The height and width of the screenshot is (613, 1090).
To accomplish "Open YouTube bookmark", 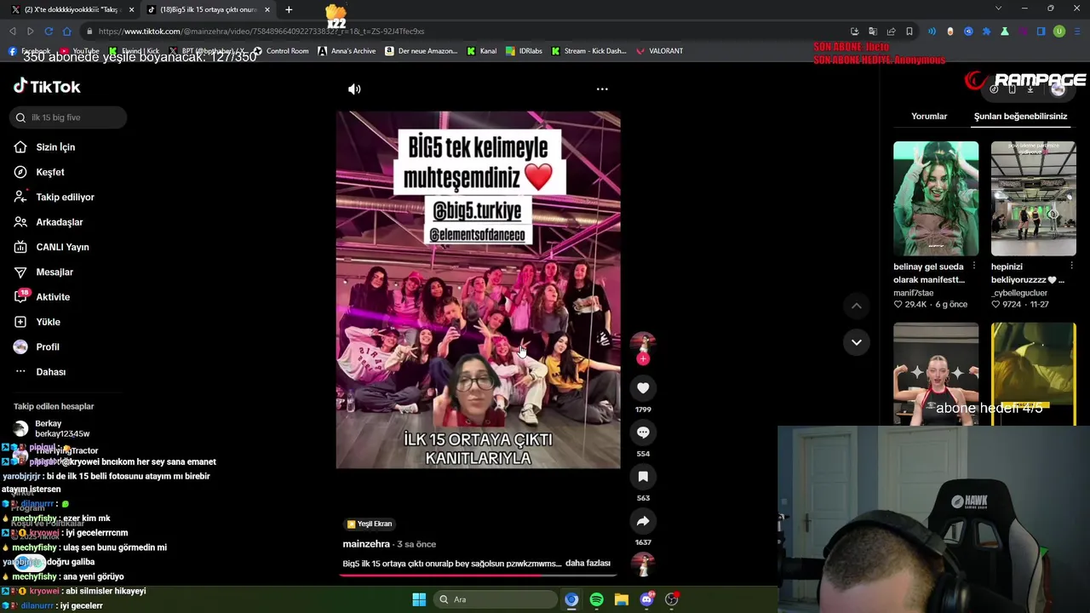I will 78,51.
